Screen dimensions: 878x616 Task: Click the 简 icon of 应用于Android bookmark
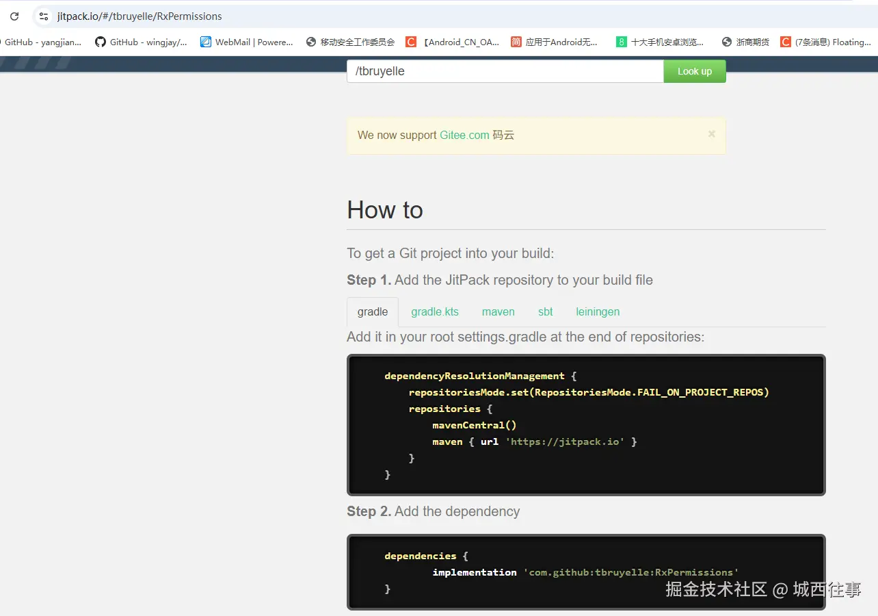coord(516,42)
